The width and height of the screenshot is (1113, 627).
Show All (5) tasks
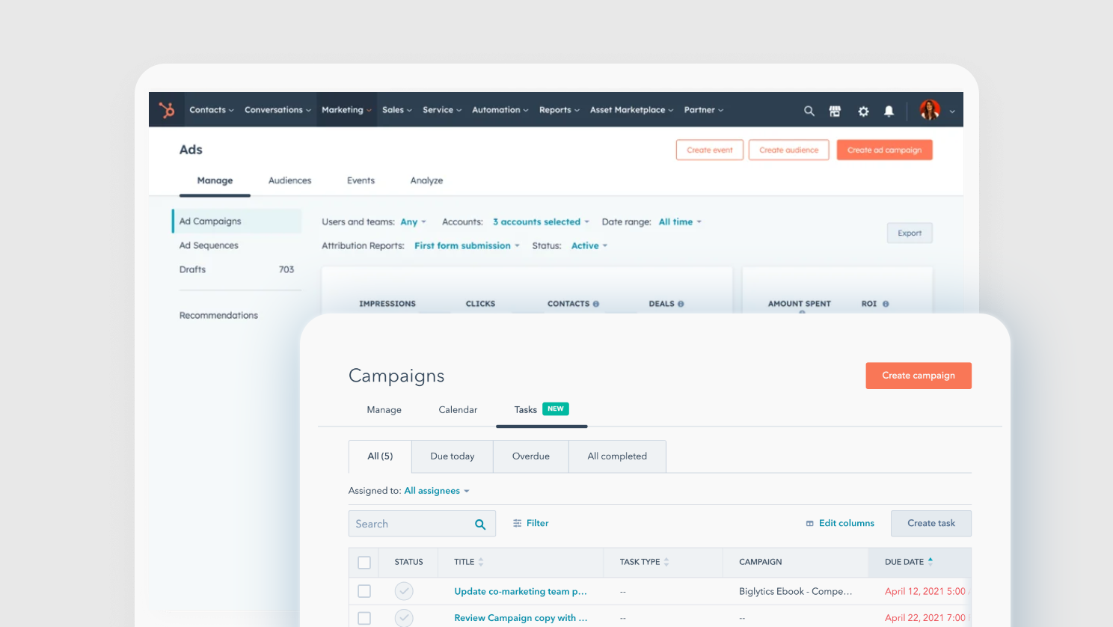[x=380, y=456]
